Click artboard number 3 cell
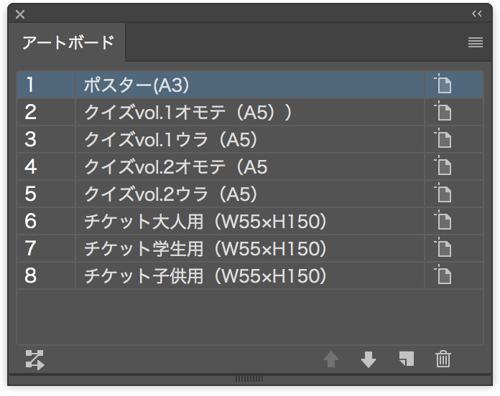This screenshot has width=500, height=396. (x=46, y=139)
